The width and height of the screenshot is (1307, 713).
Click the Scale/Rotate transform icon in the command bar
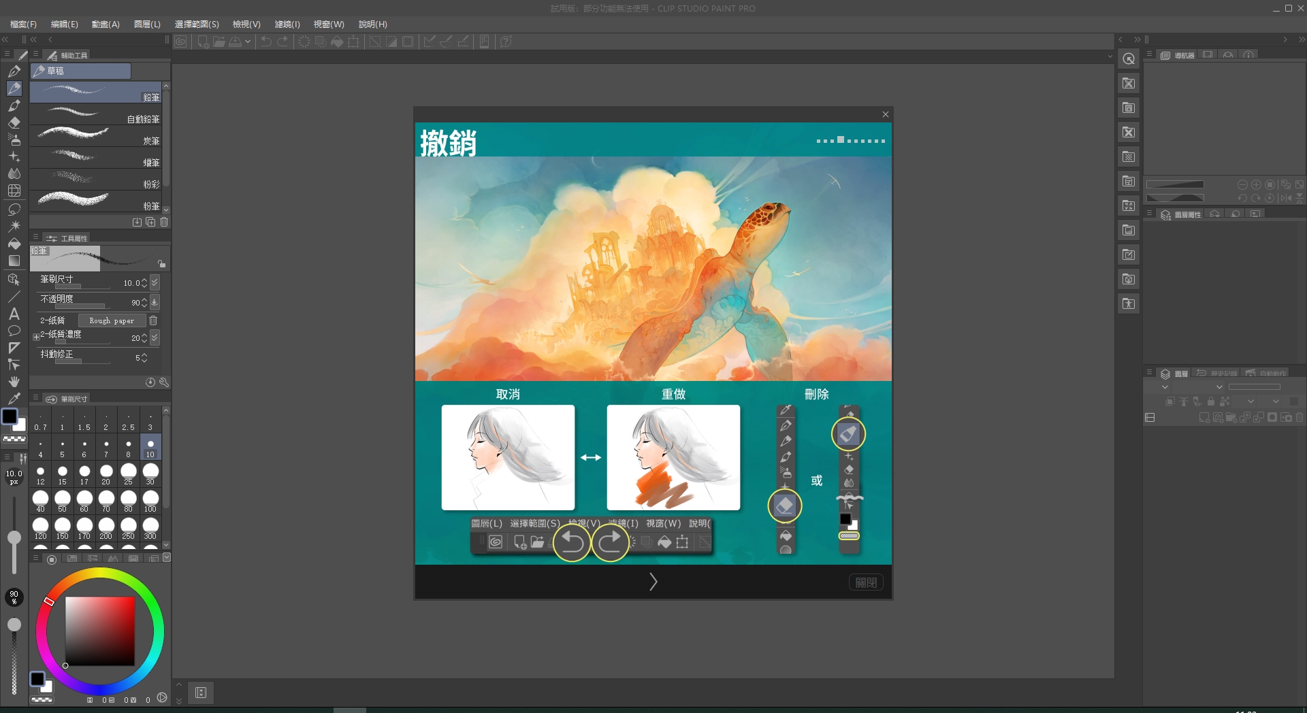pos(353,42)
